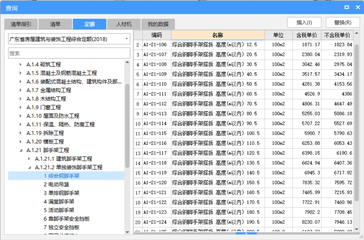Click the 替换(R) button
This screenshot has height=240, width=364.
[343, 23]
